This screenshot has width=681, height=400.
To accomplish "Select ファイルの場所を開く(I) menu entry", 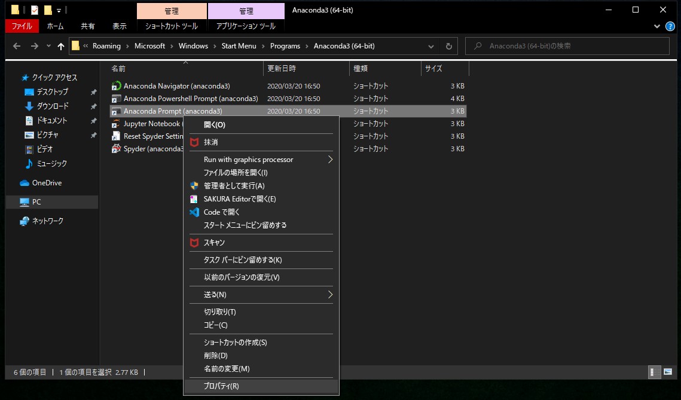I will pyautogui.click(x=261, y=173).
